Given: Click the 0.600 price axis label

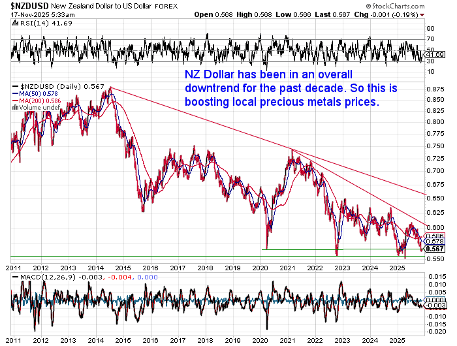Looking at the screenshot, I should click(x=435, y=227).
